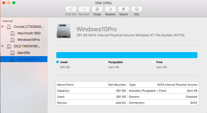Click the Info label under toolbar
The width and height of the screenshot is (207, 113).
(x=137, y=14)
